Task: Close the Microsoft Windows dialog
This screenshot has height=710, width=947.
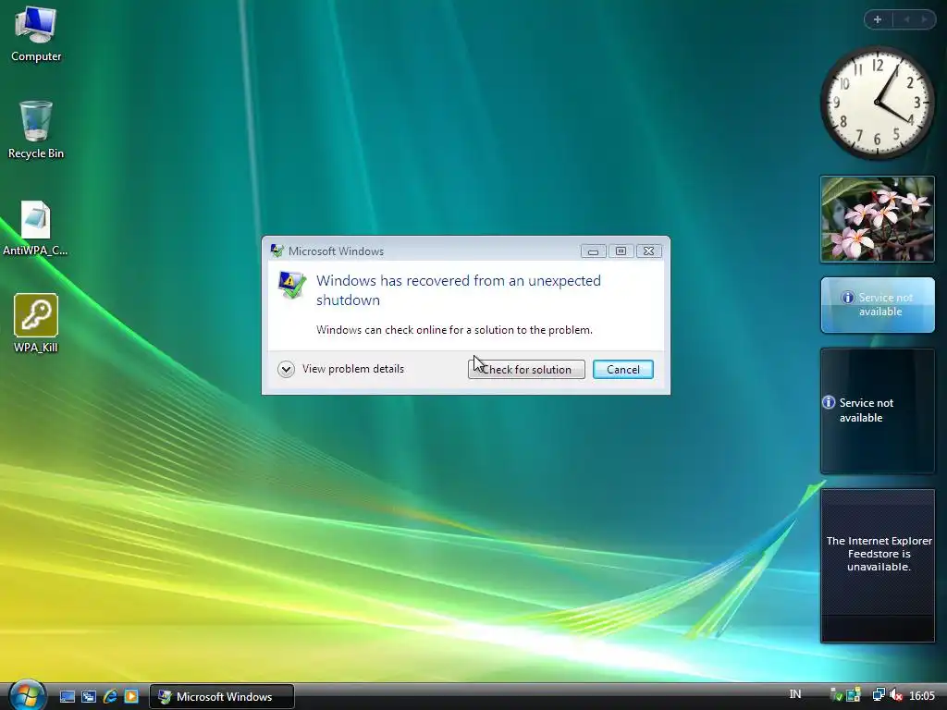Action: [648, 251]
